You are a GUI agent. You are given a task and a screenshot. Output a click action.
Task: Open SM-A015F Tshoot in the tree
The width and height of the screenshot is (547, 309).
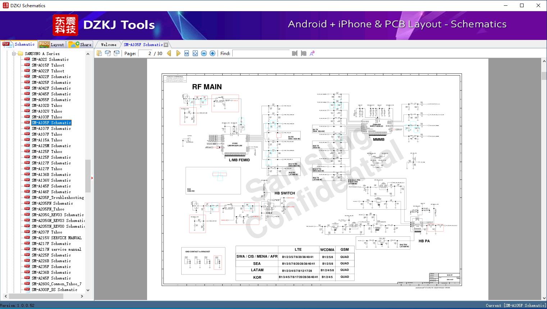coord(48,65)
